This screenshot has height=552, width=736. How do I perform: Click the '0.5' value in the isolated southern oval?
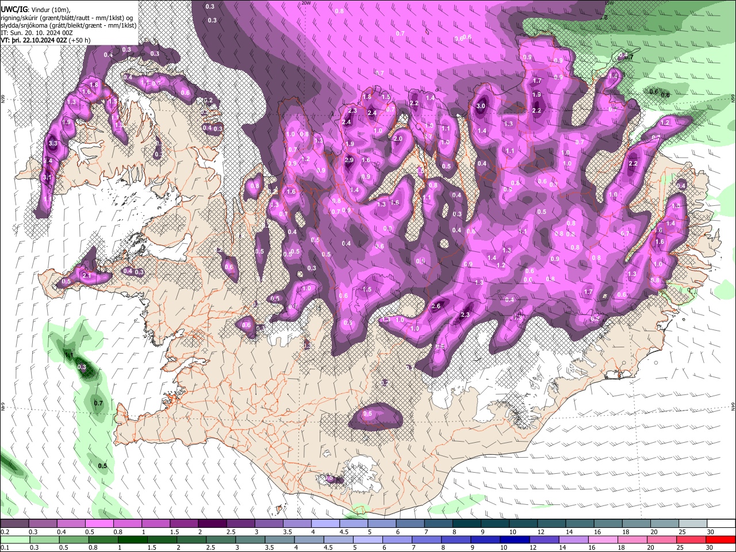368,413
